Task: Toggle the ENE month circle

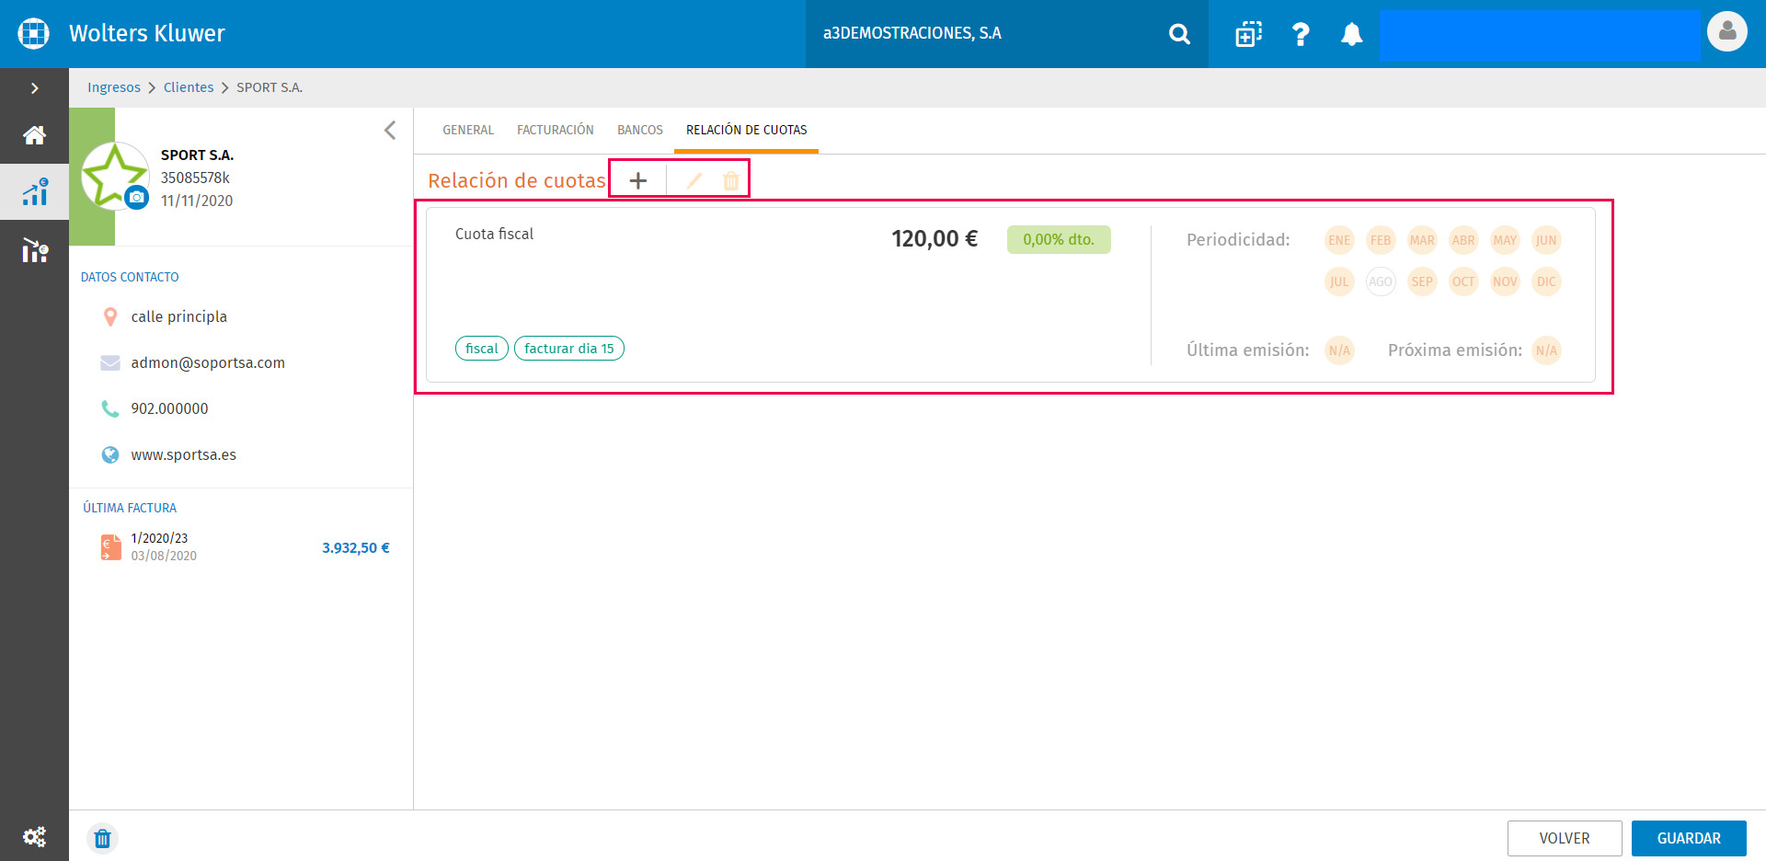Action: (x=1339, y=240)
